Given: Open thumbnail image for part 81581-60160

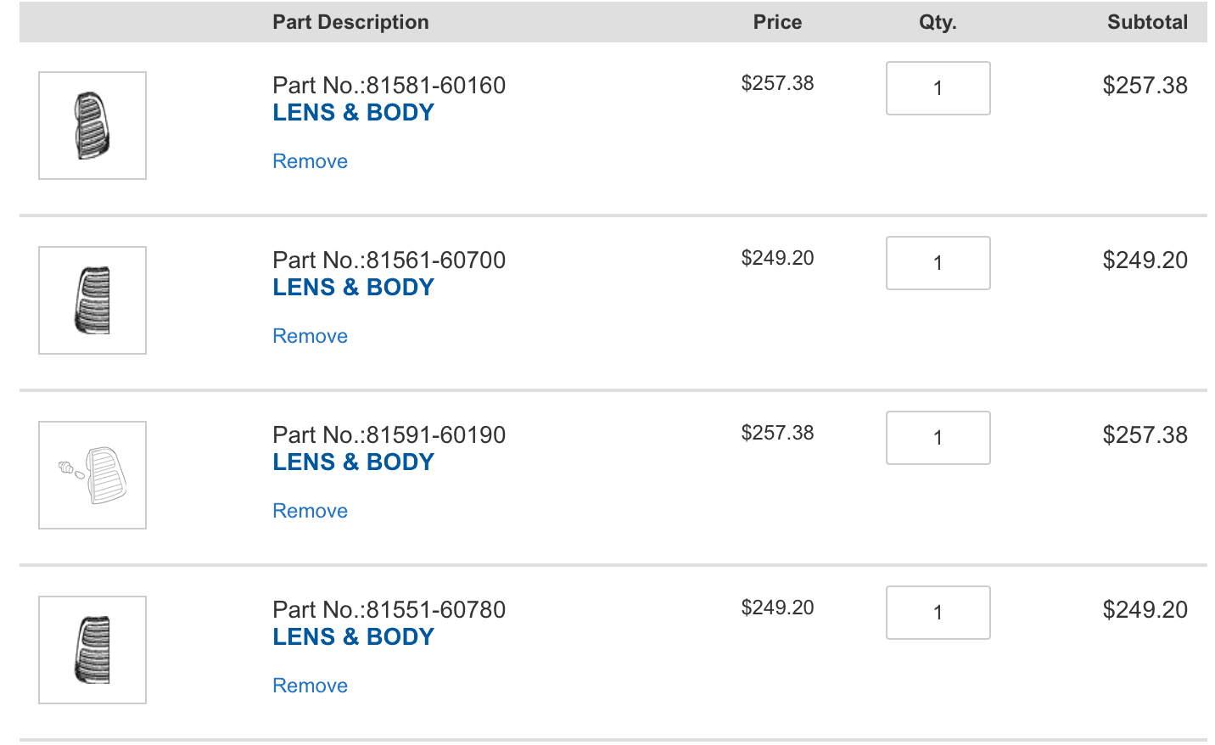Looking at the screenshot, I should 92,126.
